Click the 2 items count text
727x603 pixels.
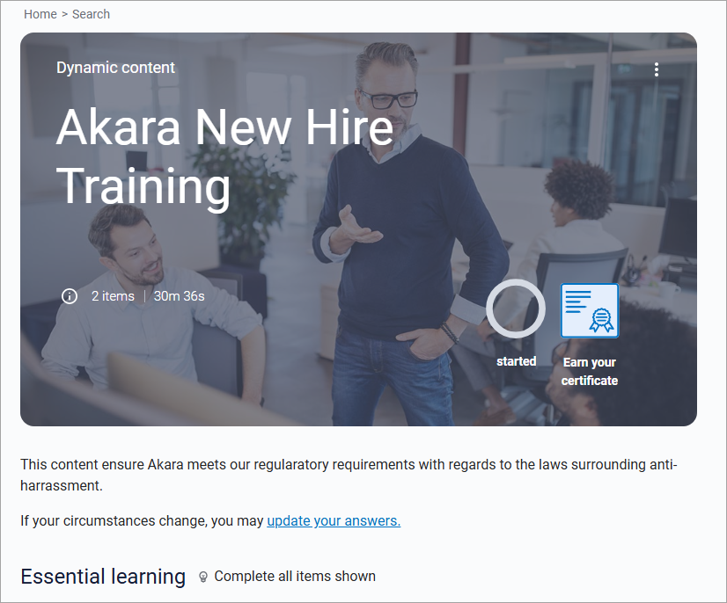113,296
